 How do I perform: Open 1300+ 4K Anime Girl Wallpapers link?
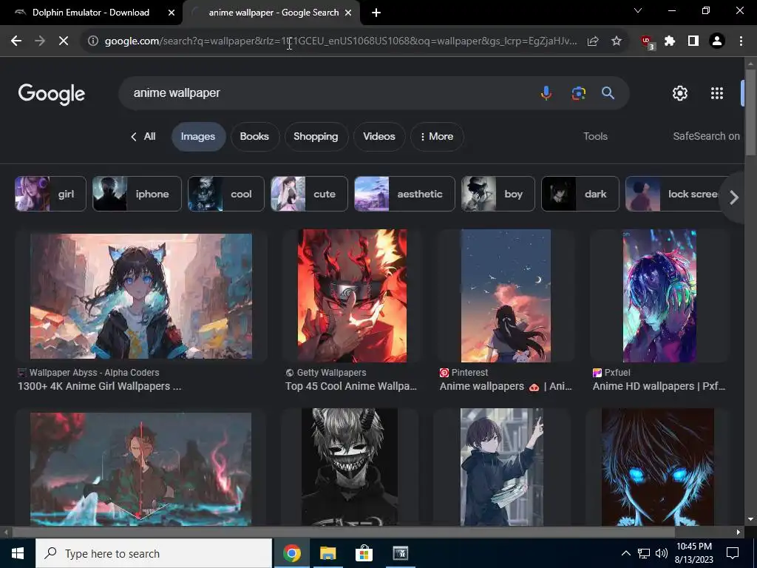100,386
